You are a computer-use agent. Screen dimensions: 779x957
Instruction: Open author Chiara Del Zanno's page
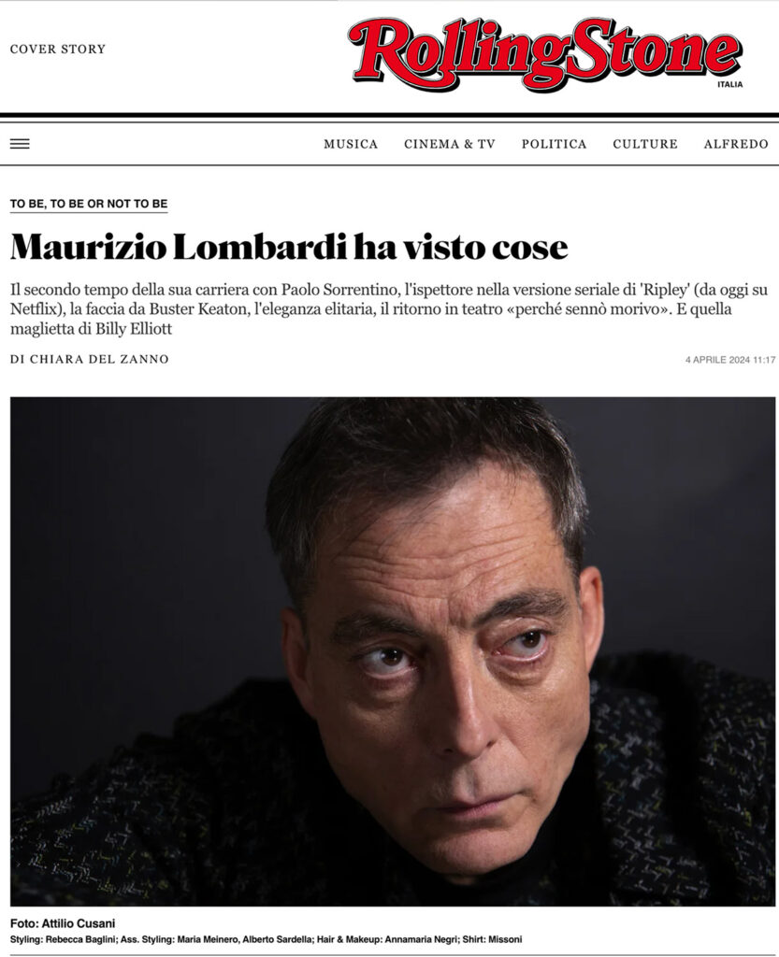[x=99, y=360]
